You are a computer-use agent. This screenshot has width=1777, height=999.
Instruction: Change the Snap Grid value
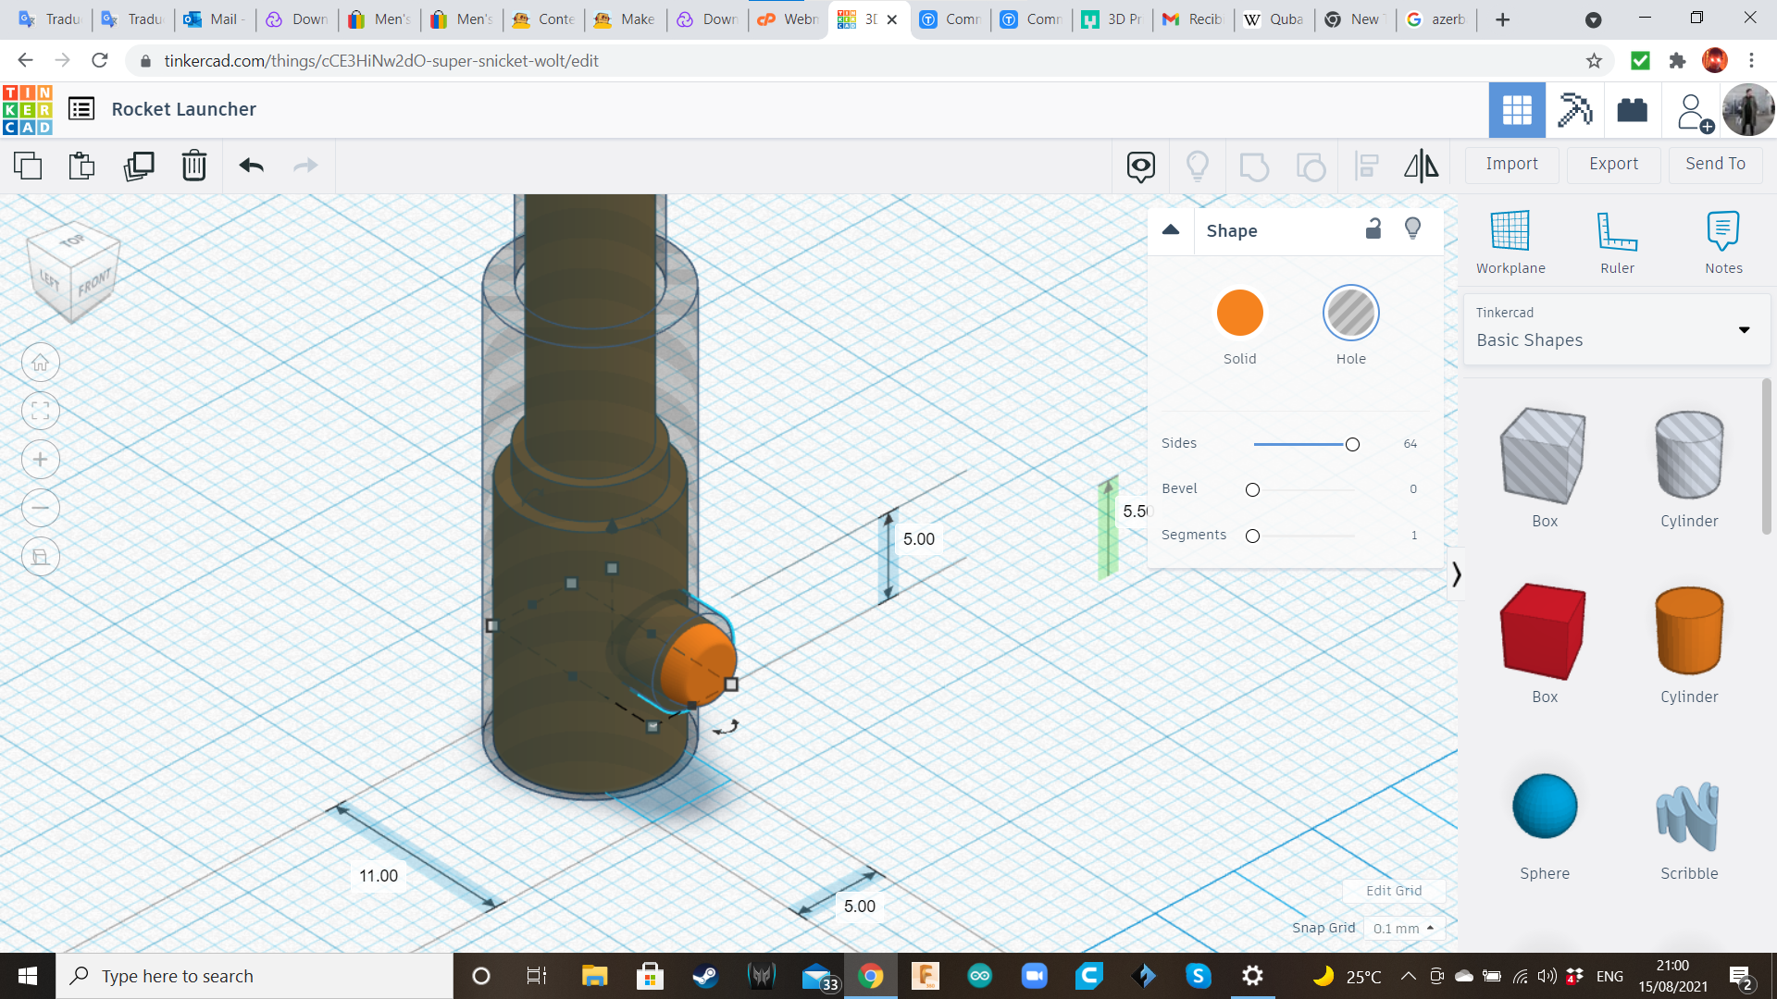[1403, 928]
